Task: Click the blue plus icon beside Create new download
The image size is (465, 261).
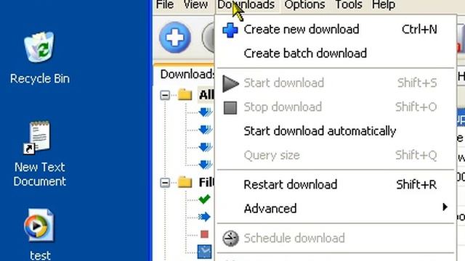Action: [230, 30]
